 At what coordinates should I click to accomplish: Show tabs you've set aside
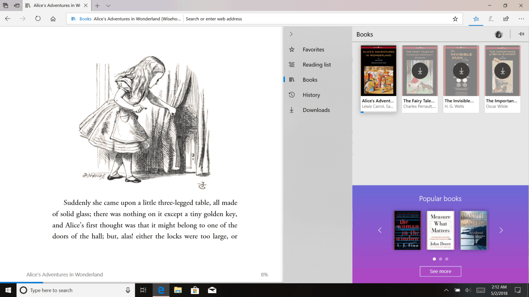coord(5,5)
